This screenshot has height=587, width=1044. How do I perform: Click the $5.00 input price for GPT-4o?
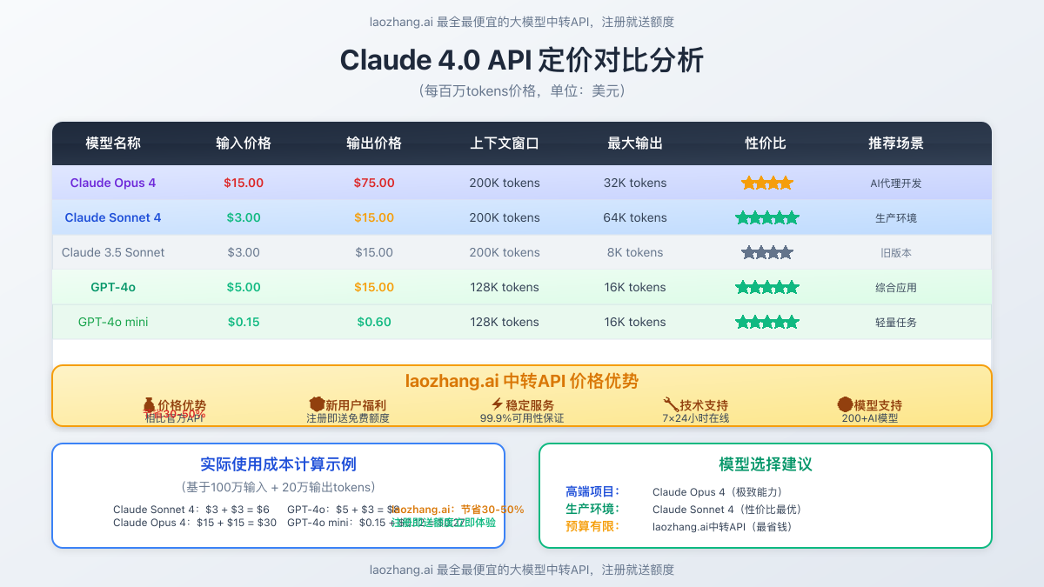pyautogui.click(x=244, y=287)
